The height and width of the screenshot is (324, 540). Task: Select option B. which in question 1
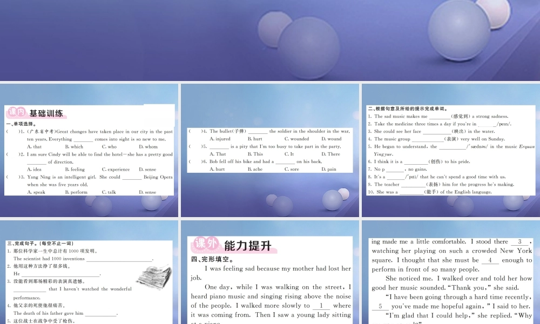click(74, 147)
